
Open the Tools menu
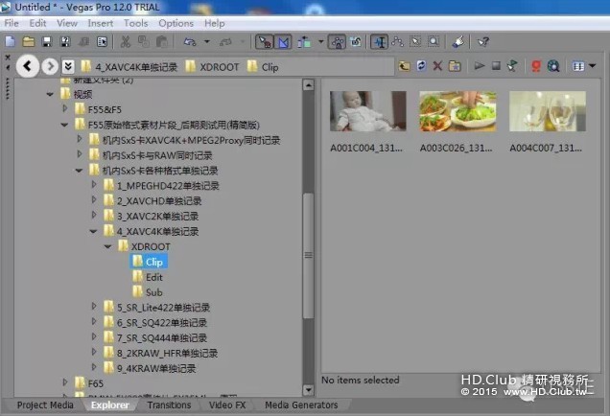136,23
